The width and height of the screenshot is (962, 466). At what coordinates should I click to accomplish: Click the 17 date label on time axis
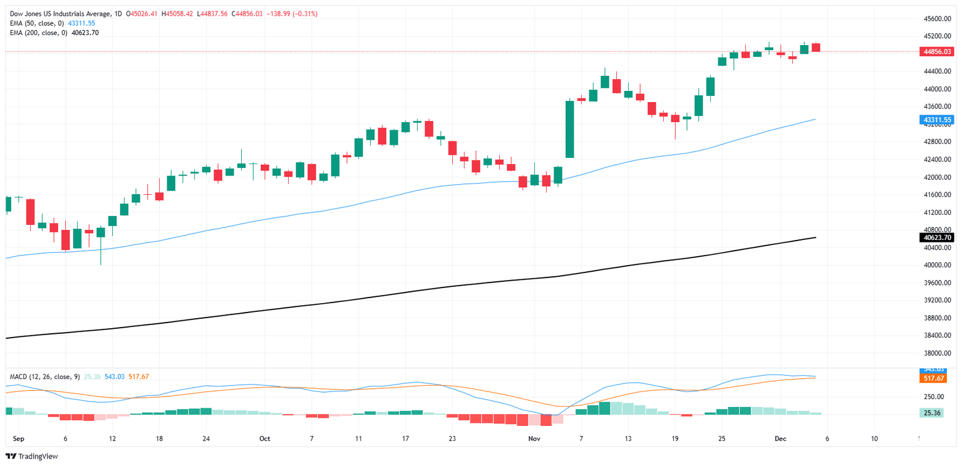click(406, 438)
